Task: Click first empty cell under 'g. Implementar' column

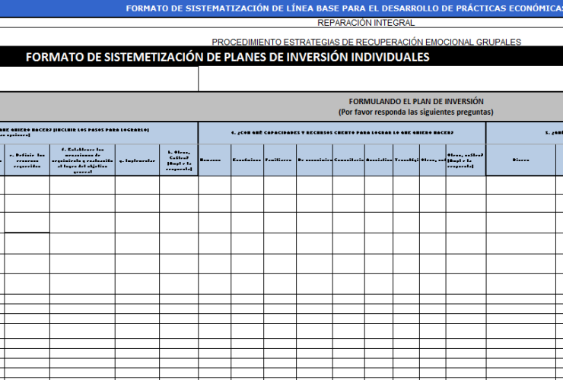Action: point(137,185)
